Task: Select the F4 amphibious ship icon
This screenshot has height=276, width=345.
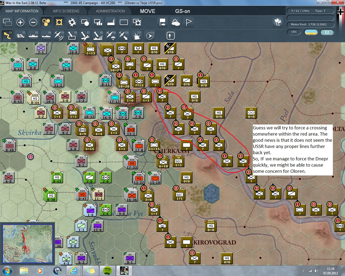Action: (46, 35)
